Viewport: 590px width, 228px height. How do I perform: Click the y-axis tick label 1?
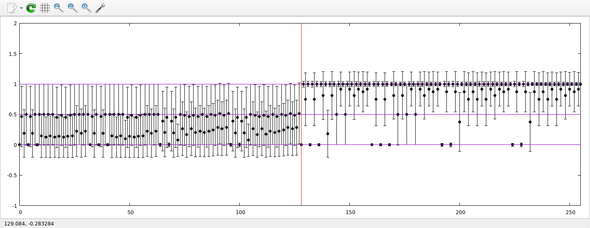click(x=15, y=84)
